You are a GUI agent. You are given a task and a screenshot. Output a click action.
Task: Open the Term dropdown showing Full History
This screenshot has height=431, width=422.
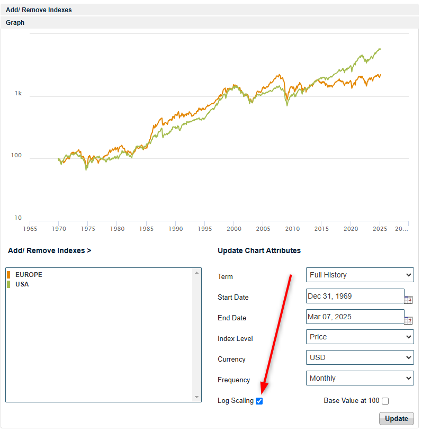point(360,275)
